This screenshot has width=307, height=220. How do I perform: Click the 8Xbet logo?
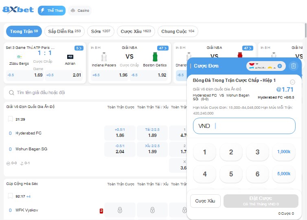pos(18,10)
